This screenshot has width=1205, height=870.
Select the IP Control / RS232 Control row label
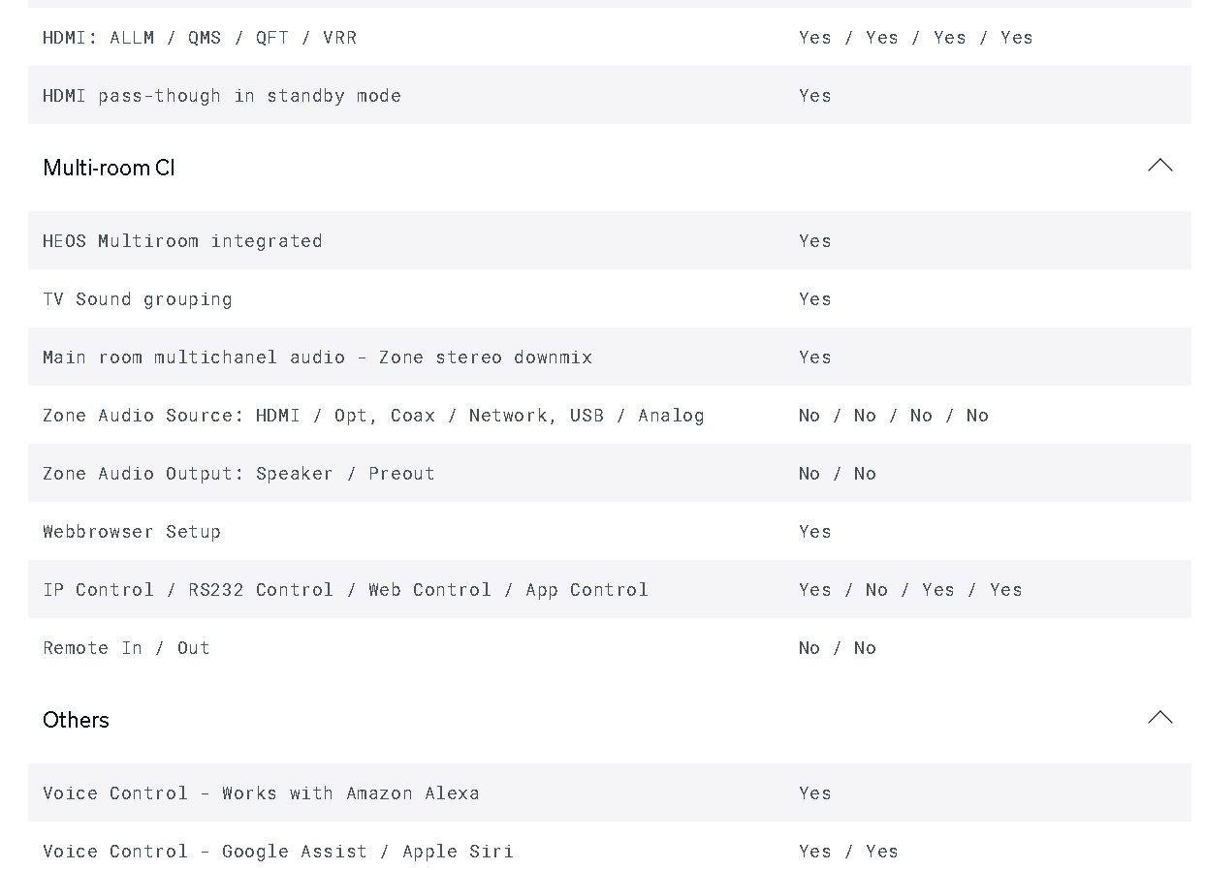click(345, 590)
